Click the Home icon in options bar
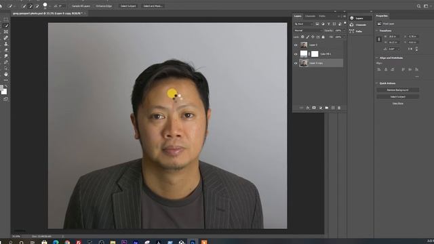 (x=1, y=6)
